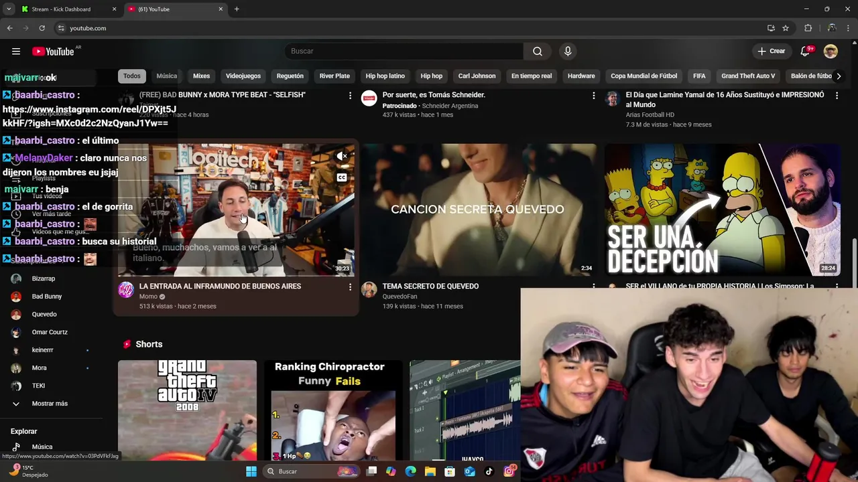Type in the Buscar search field
The width and height of the screenshot is (858, 482).
pyautogui.click(x=404, y=52)
